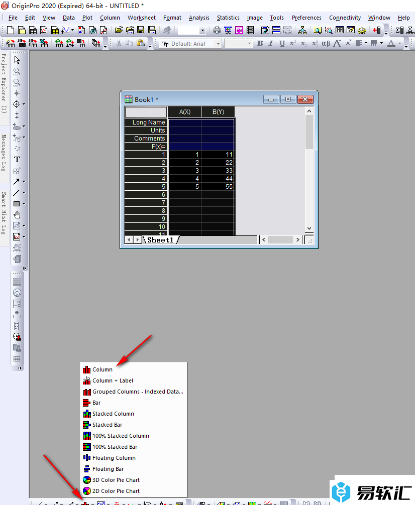Choose Floating Bar plot type
This screenshot has height=505, width=415.
coord(134,469)
